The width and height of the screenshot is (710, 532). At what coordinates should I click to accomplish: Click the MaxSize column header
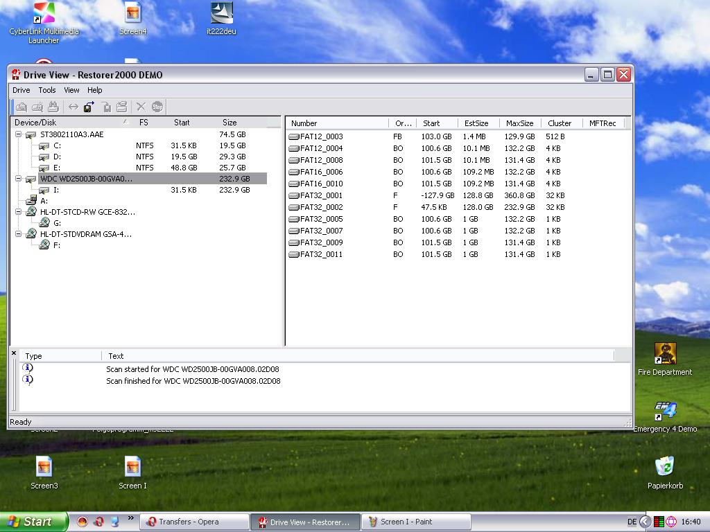tap(520, 123)
